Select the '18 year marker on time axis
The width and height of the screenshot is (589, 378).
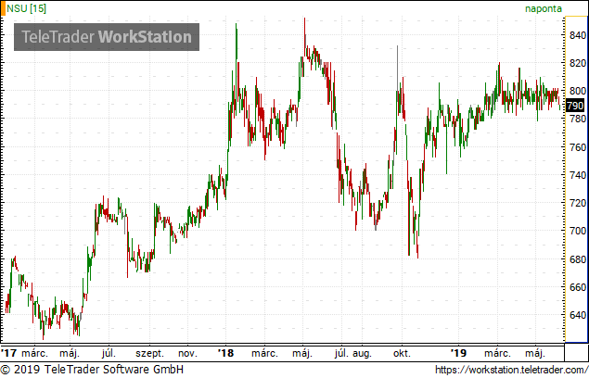(x=225, y=353)
